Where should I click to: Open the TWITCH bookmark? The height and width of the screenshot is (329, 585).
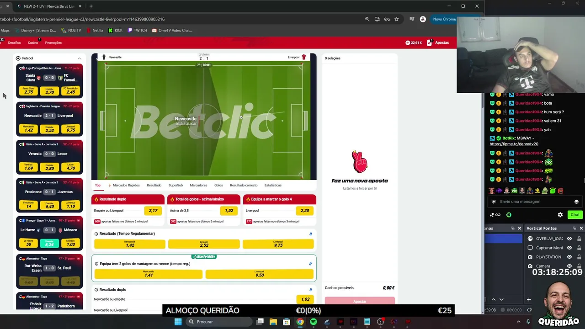pos(137,30)
